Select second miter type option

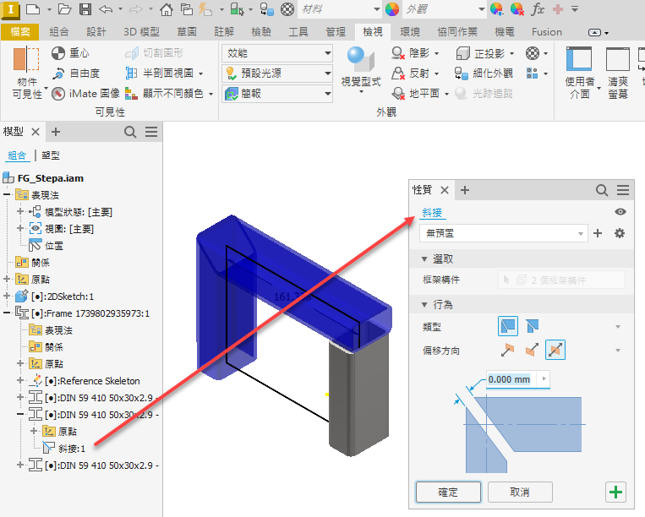click(532, 326)
